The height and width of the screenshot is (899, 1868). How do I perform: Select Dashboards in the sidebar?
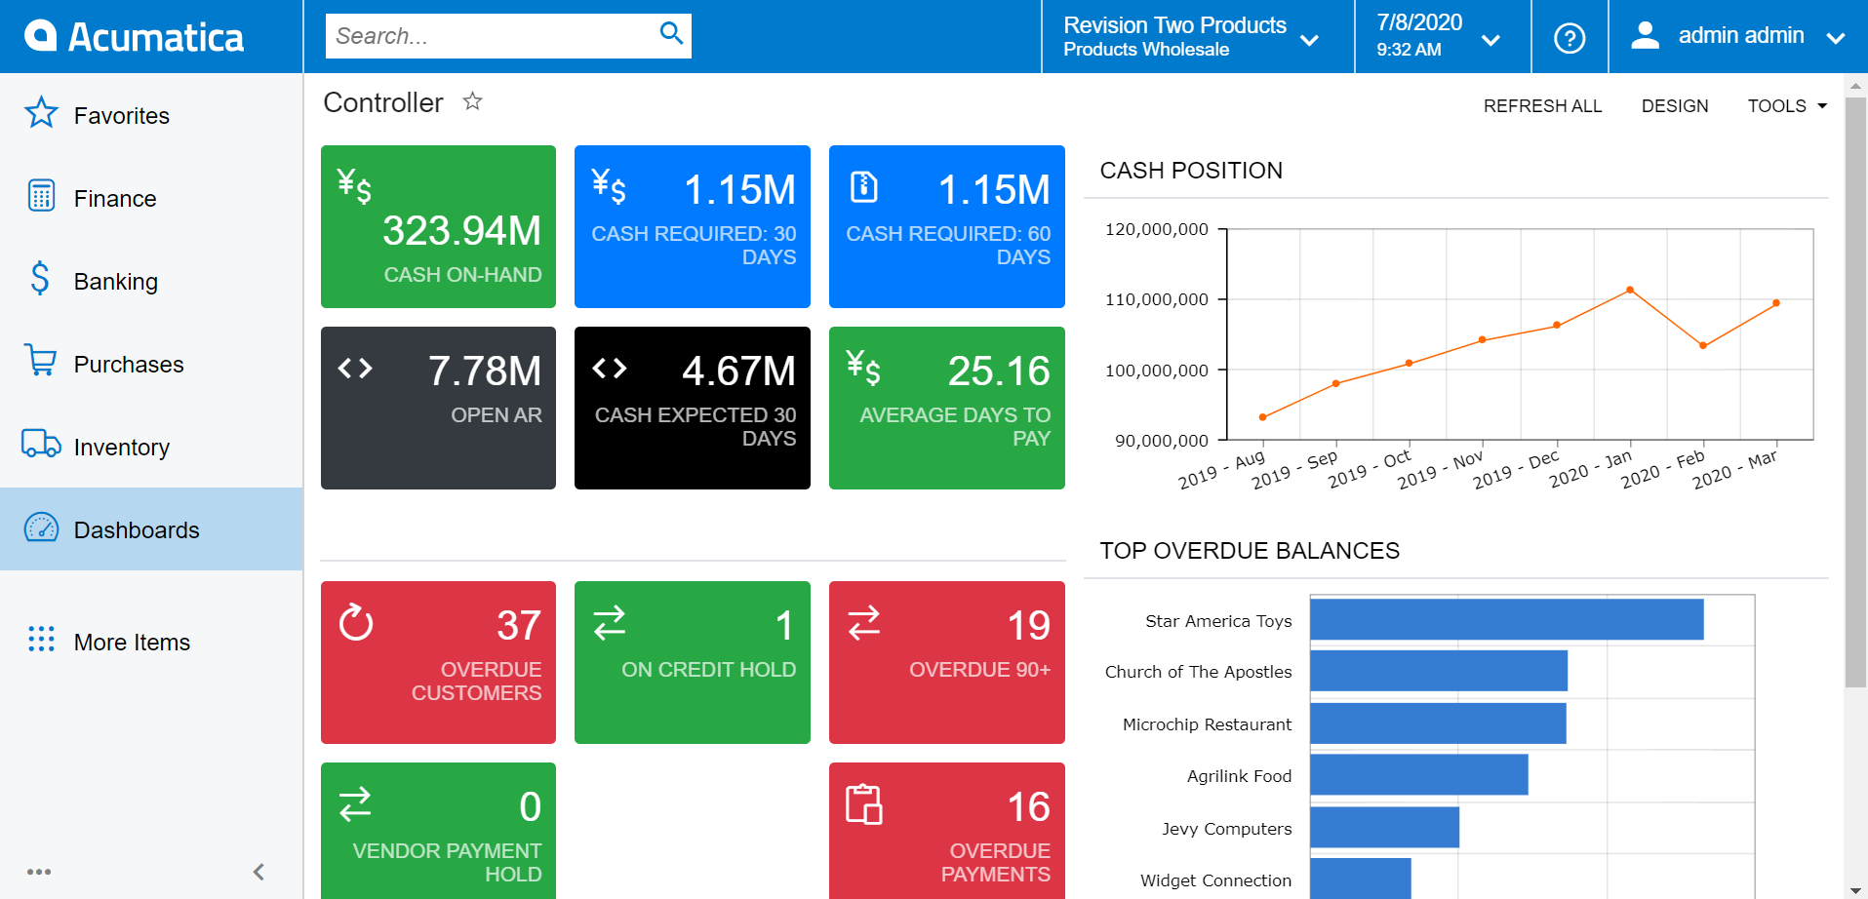coord(151,529)
